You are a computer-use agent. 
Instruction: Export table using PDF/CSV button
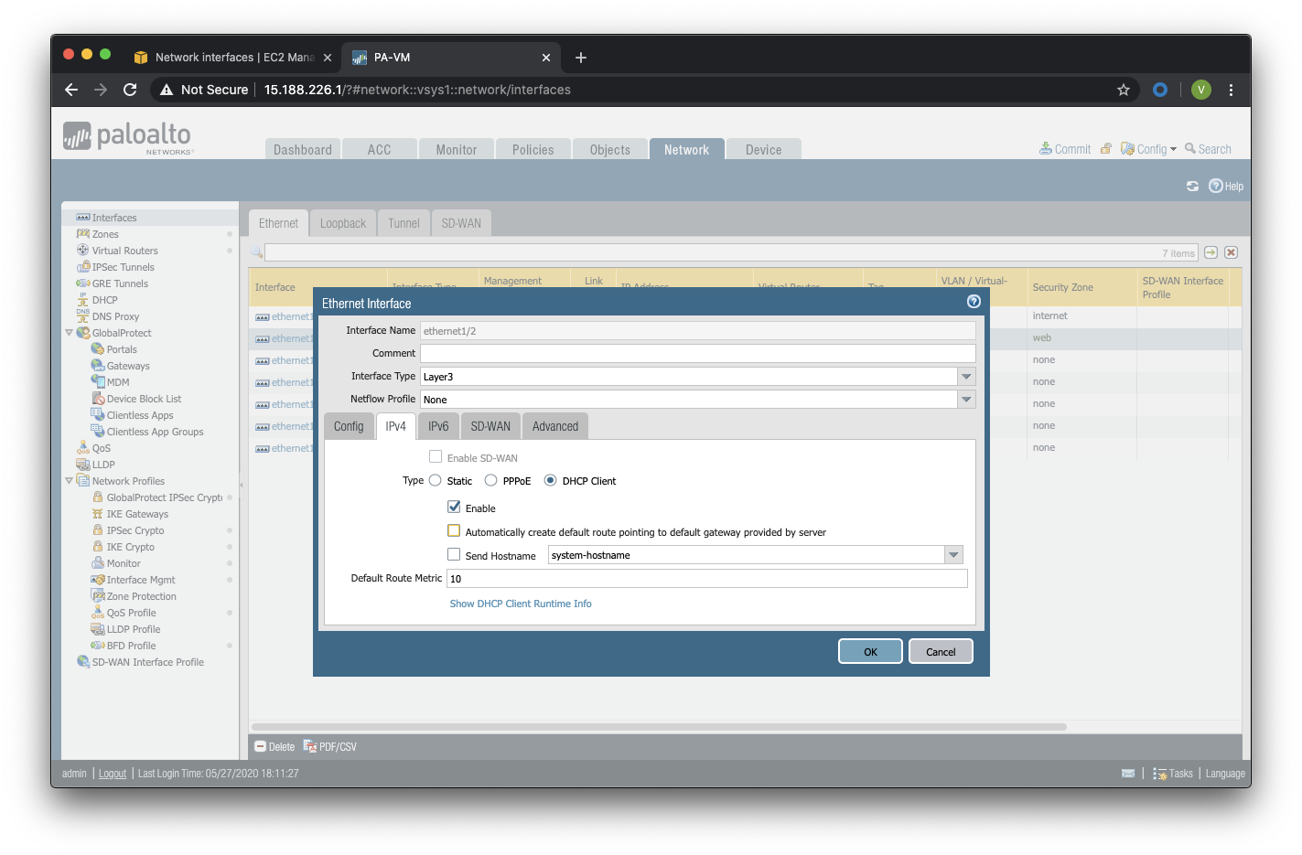point(330,747)
